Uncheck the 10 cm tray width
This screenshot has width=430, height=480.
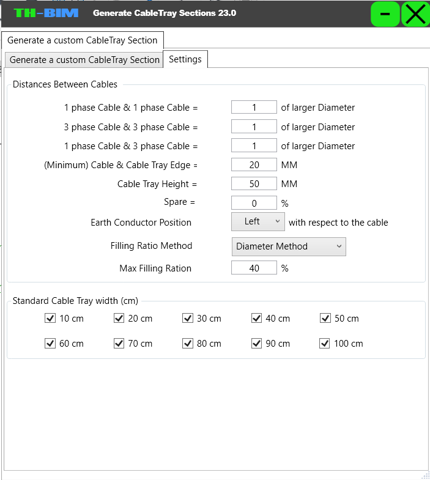pyautogui.click(x=50, y=318)
